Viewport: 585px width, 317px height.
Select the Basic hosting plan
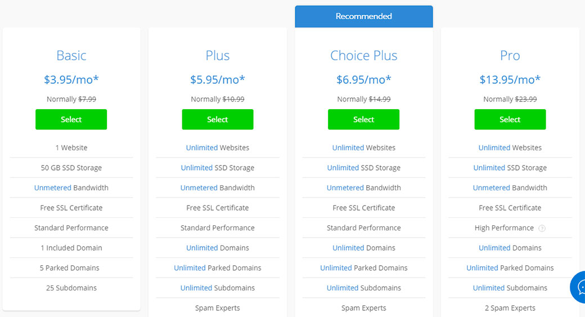click(71, 119)
